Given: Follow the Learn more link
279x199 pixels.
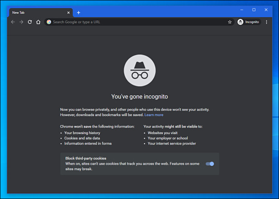Looking at the screenshot, I should coord(154,115).
